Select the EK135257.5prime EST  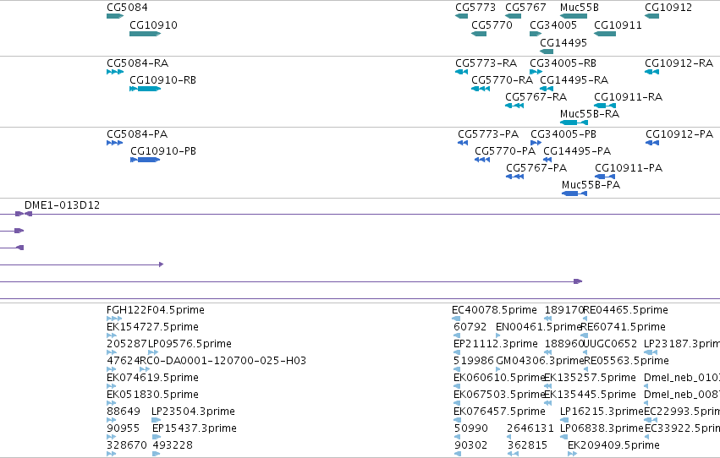tap(547, 386)
